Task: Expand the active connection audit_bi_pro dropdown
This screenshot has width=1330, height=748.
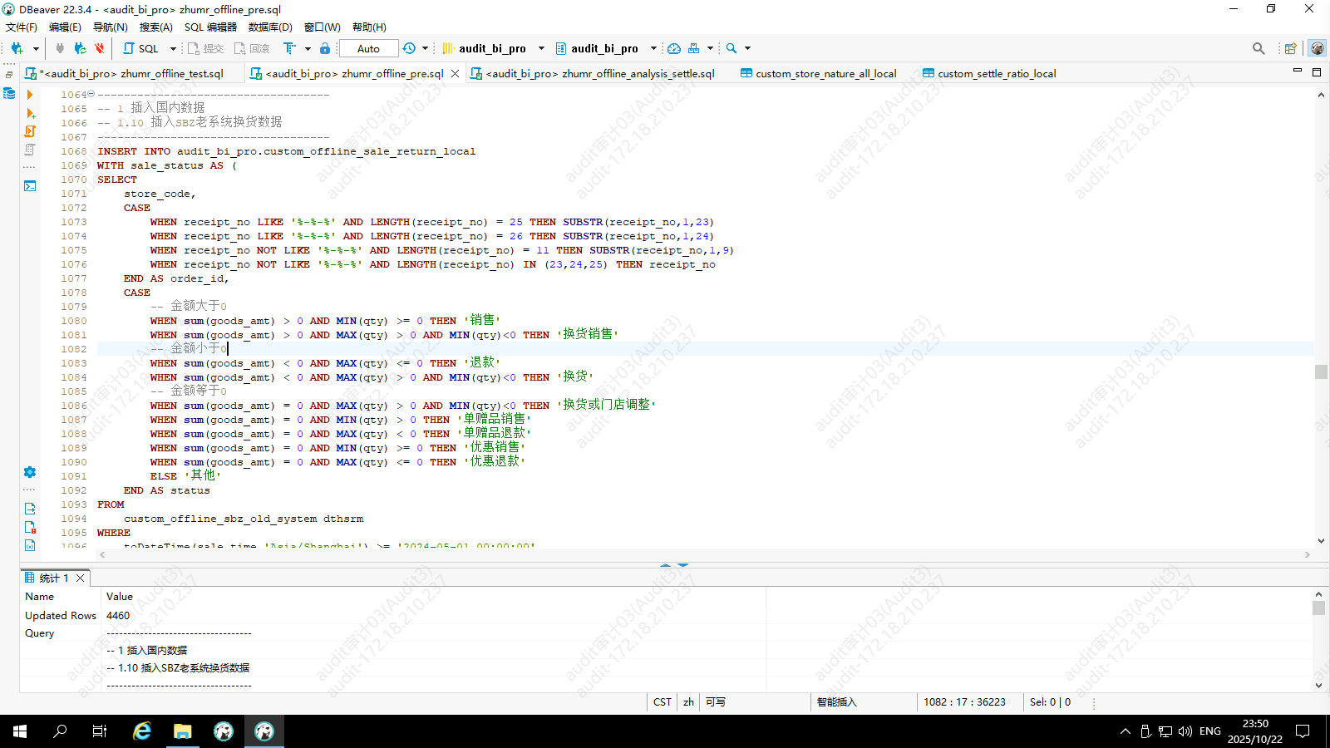Action: click(x=541, y=48)
